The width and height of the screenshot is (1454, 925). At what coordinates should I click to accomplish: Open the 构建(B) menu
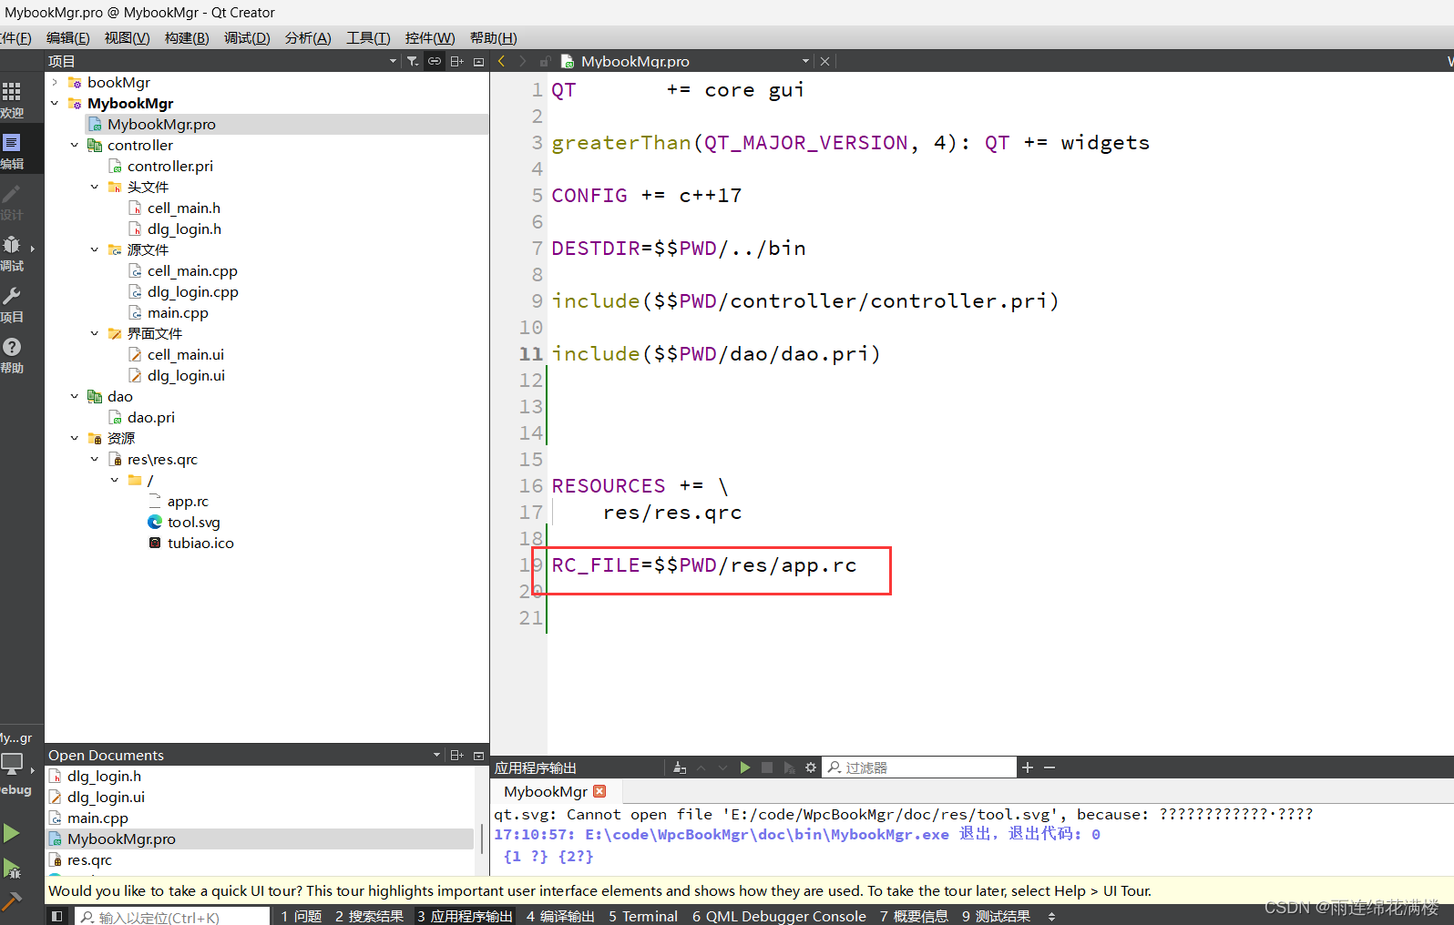click(187, 37)
